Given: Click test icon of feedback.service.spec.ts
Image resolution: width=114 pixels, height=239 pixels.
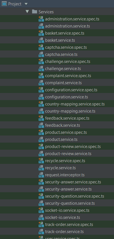Looking at the screenshot, I should [41, 118].
